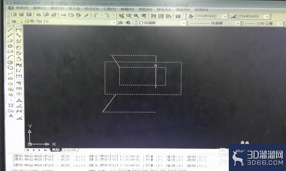Click the Publish icon
This screenshot has width=286, height=171.
pyautogui.click(x=53, y=15)
